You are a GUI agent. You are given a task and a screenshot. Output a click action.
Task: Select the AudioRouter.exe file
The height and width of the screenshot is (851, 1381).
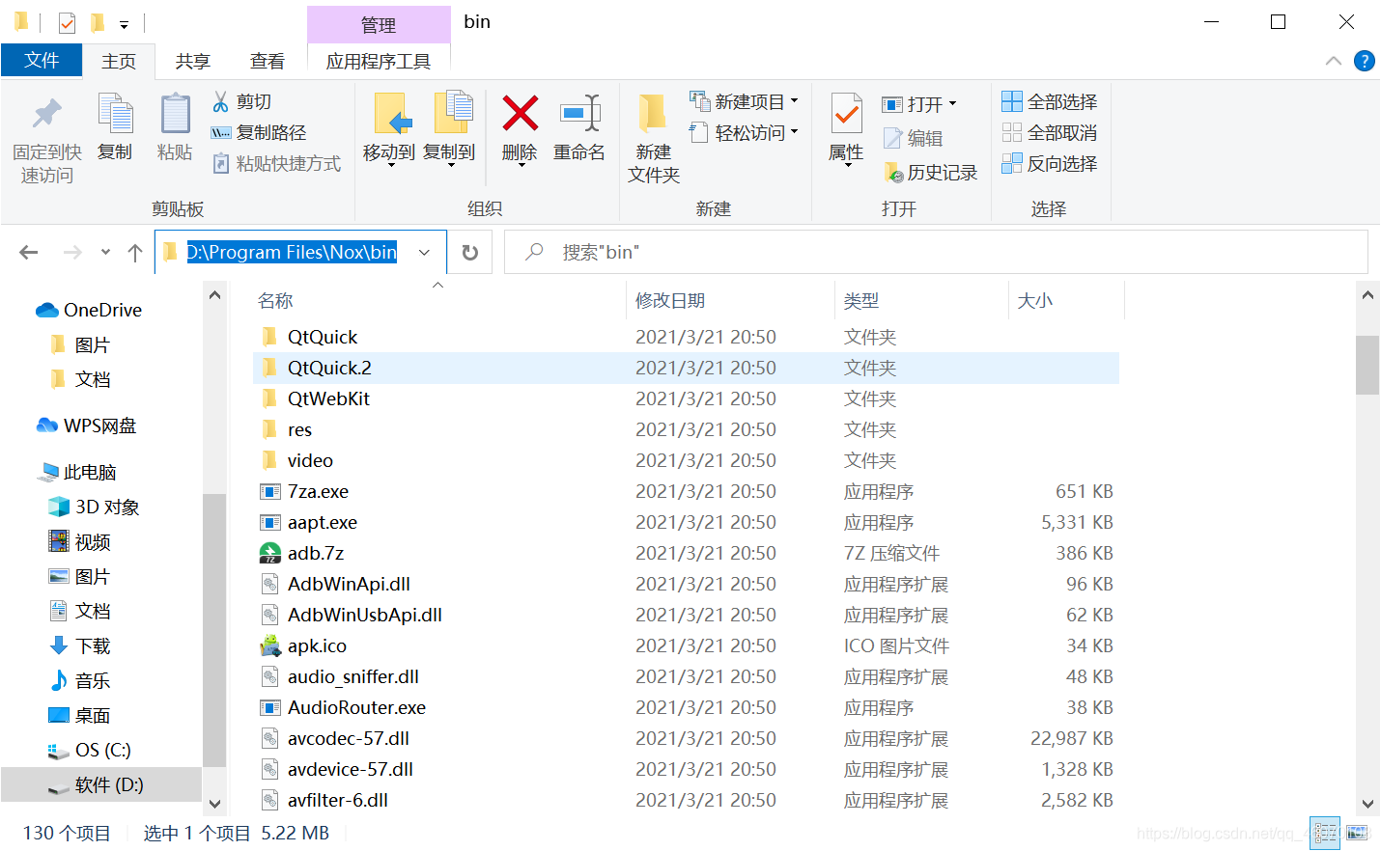pos(686,707)
